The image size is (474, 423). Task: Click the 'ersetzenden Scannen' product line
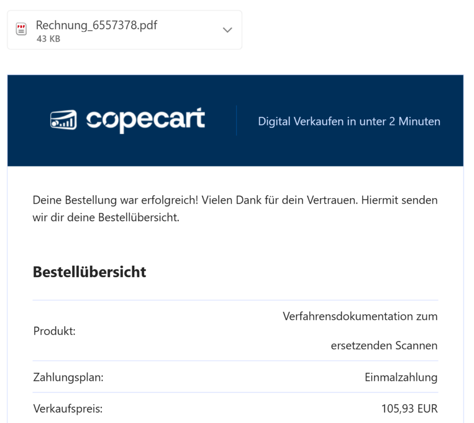click(384, 346)
